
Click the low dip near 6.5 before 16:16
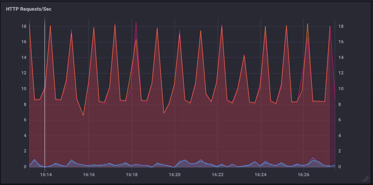coord(83,115)
